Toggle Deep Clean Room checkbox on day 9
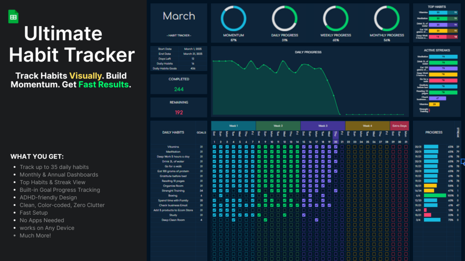 [266, 220]
